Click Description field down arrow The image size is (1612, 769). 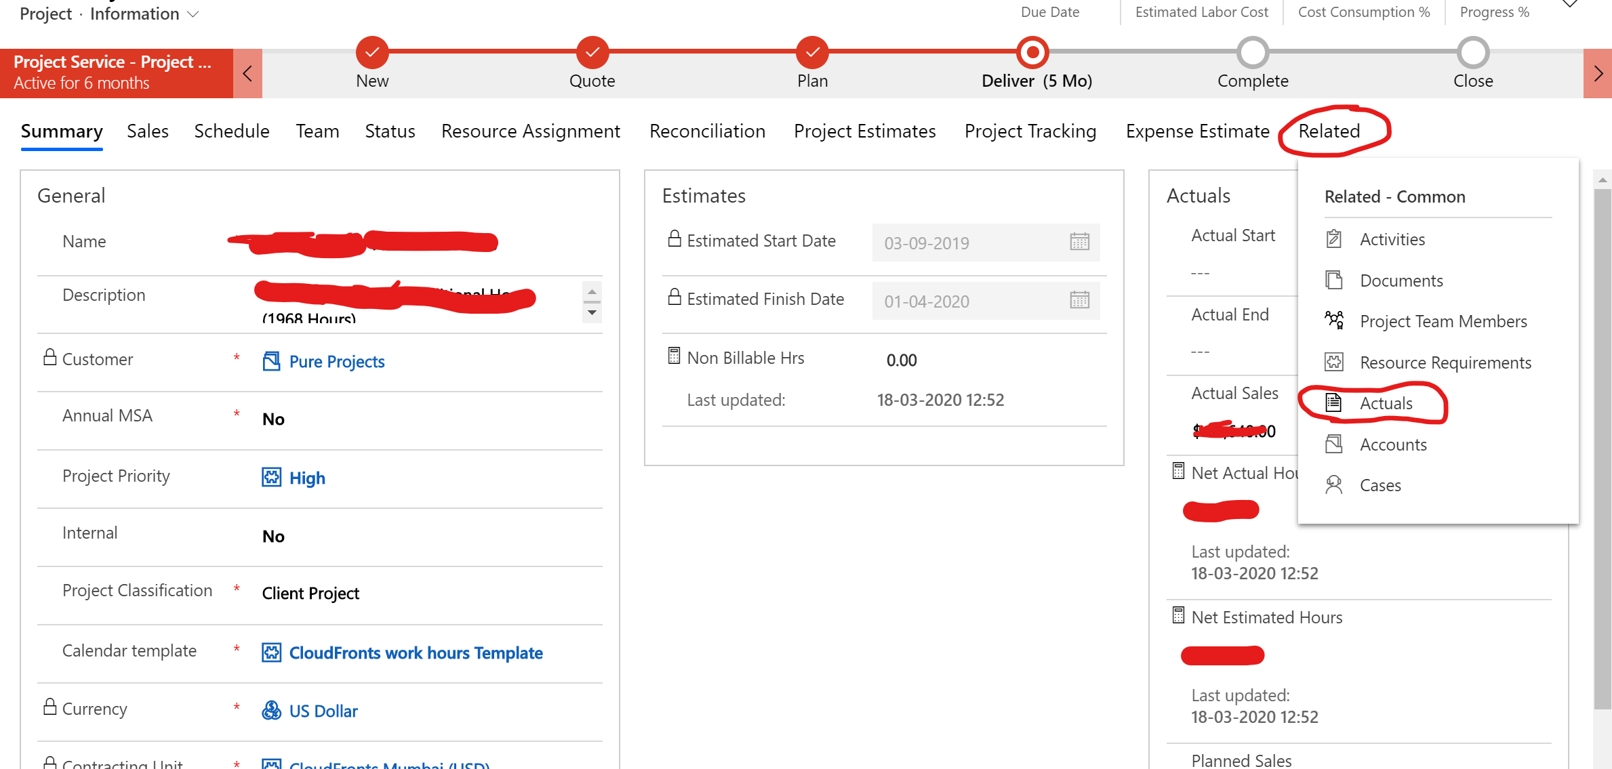[592, 312]
